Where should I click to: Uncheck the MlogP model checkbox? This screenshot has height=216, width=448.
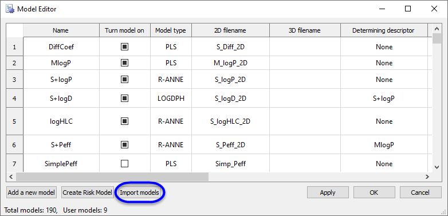(124, 63)
